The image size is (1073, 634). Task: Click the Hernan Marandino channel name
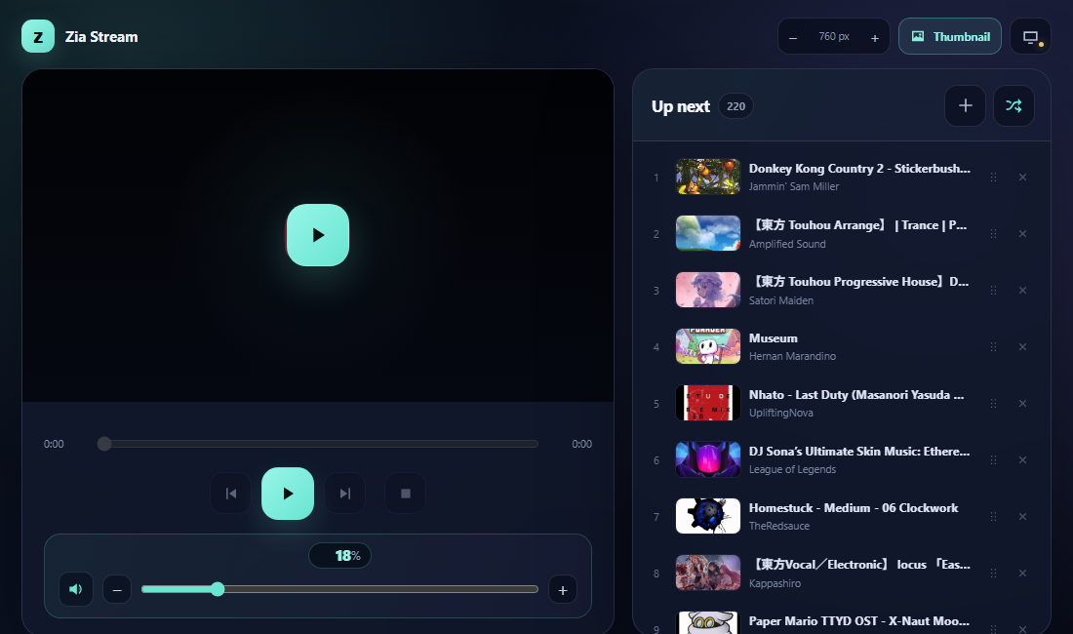tap(792, 356)
